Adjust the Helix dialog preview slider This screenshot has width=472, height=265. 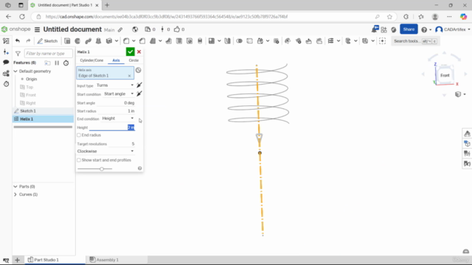102,169
